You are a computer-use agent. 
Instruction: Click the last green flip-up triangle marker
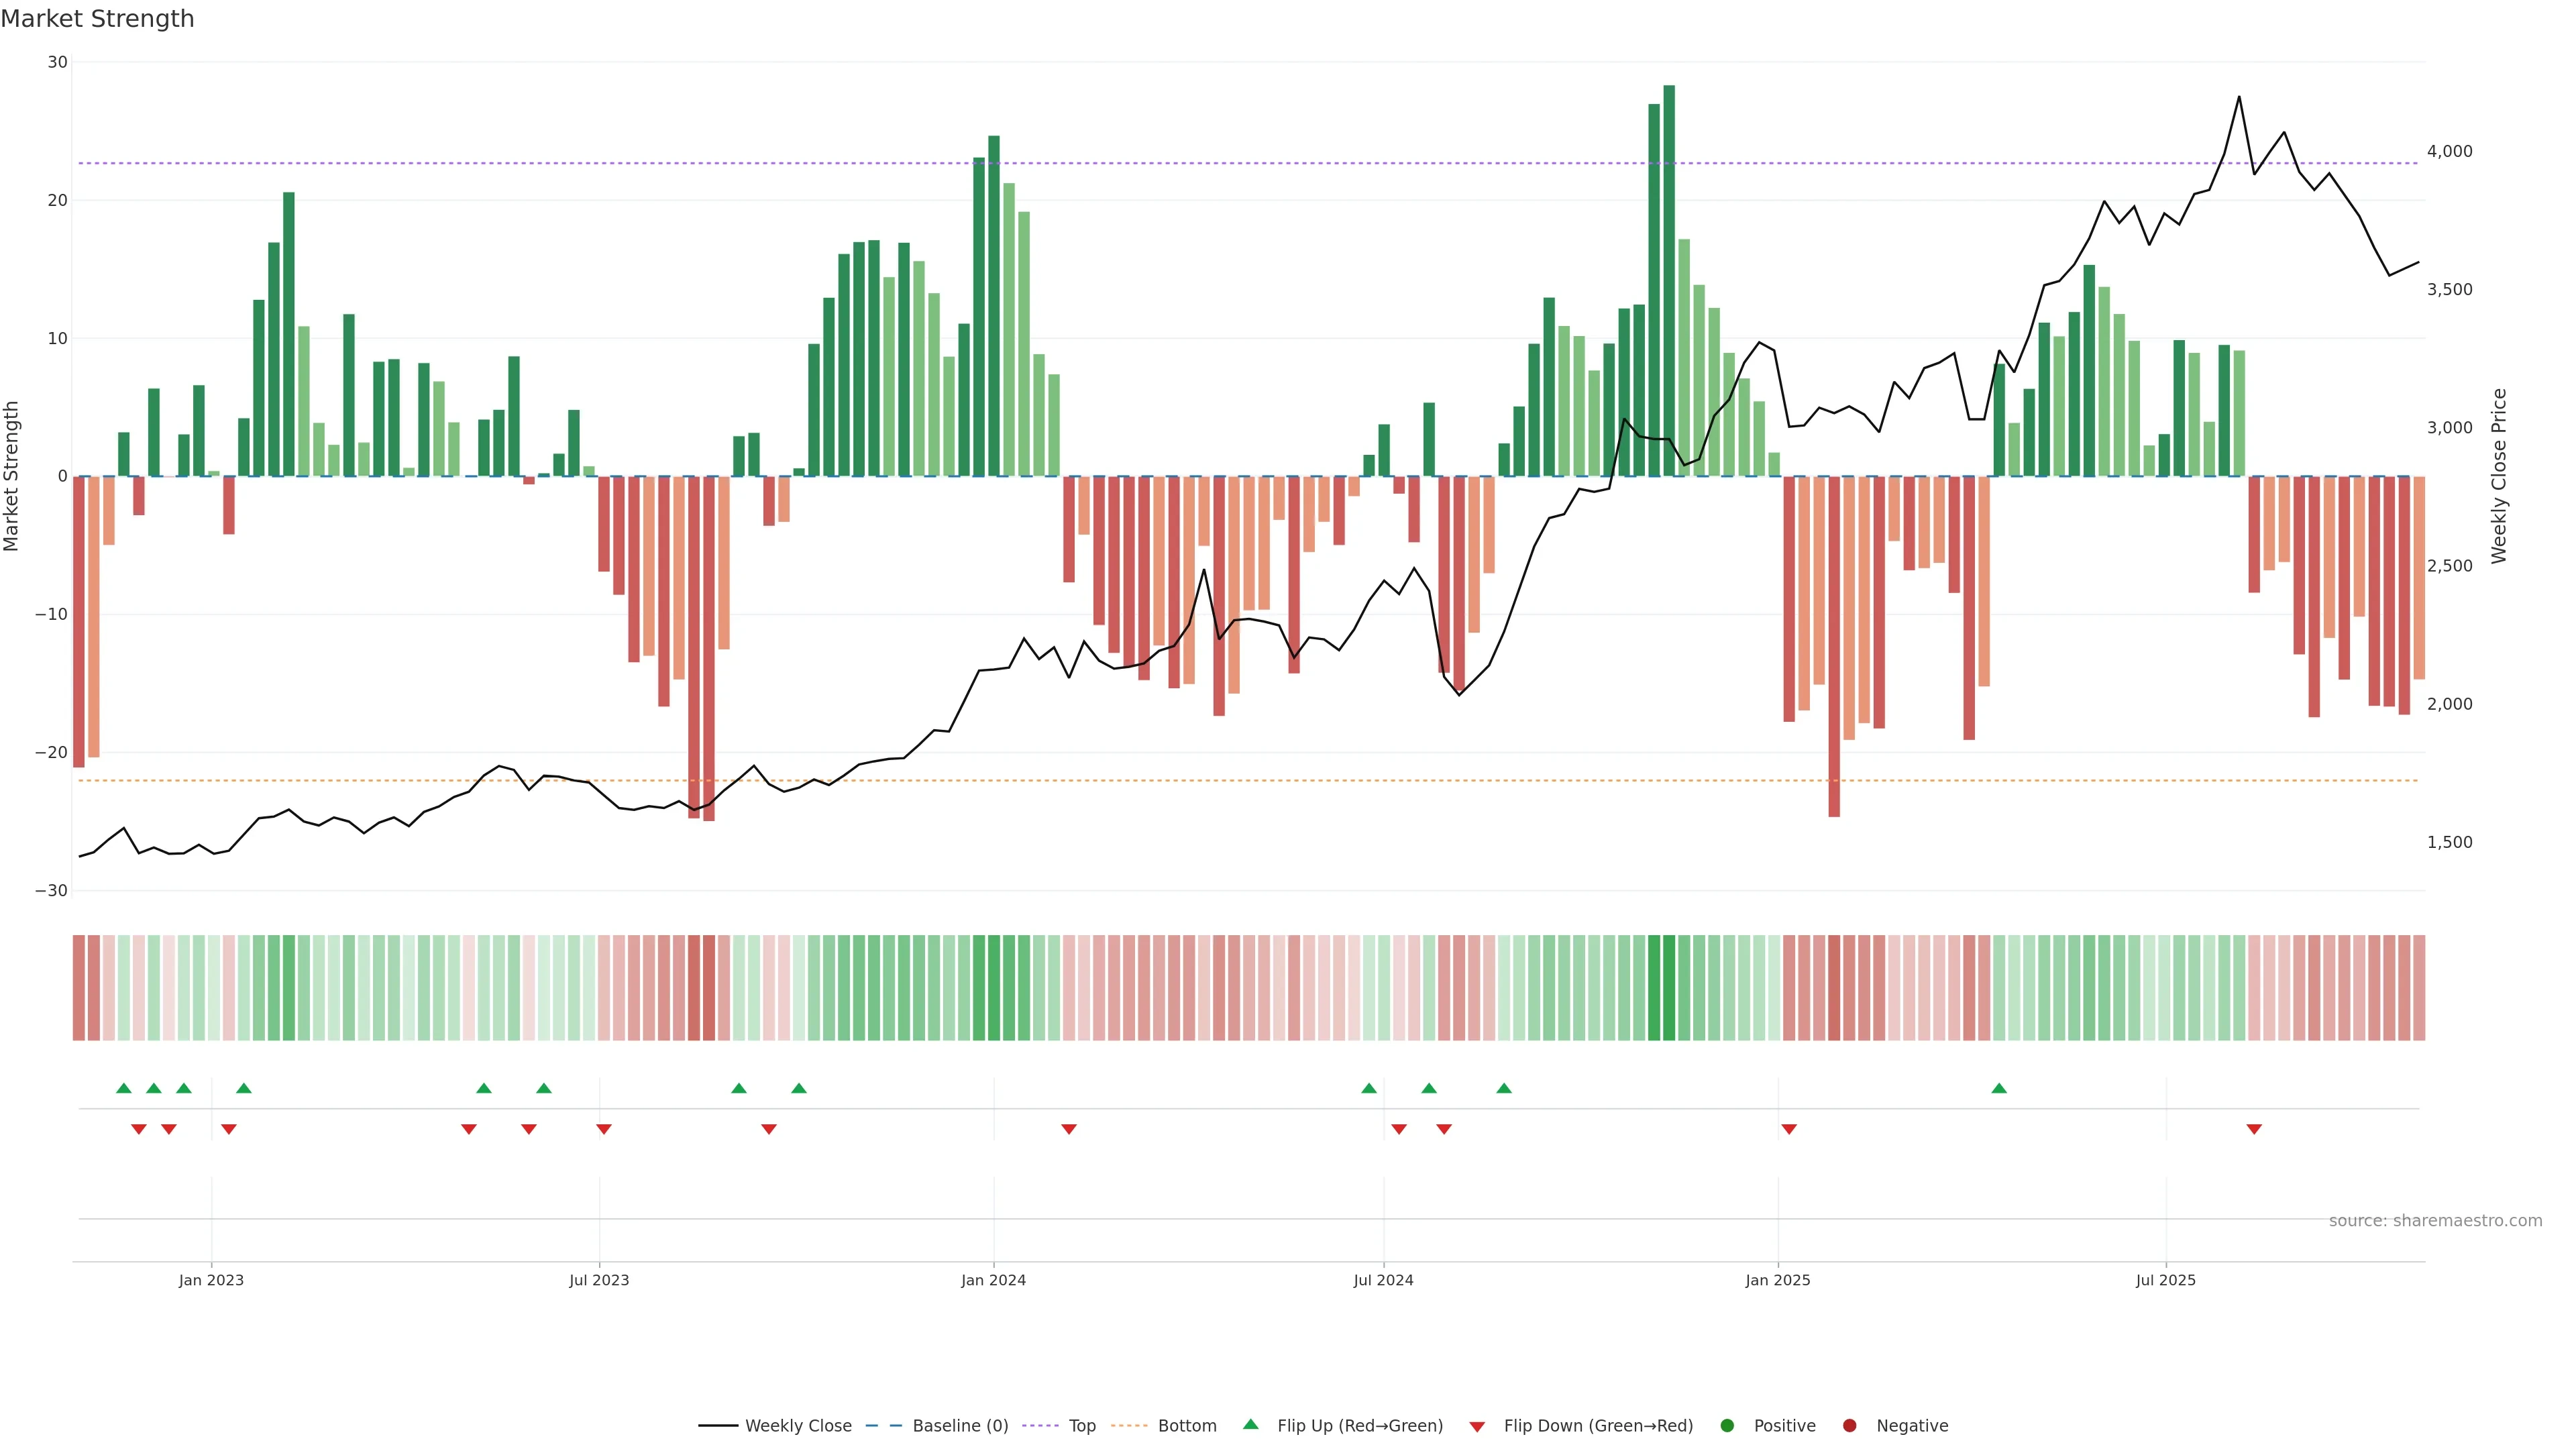pos(1999,1088)
